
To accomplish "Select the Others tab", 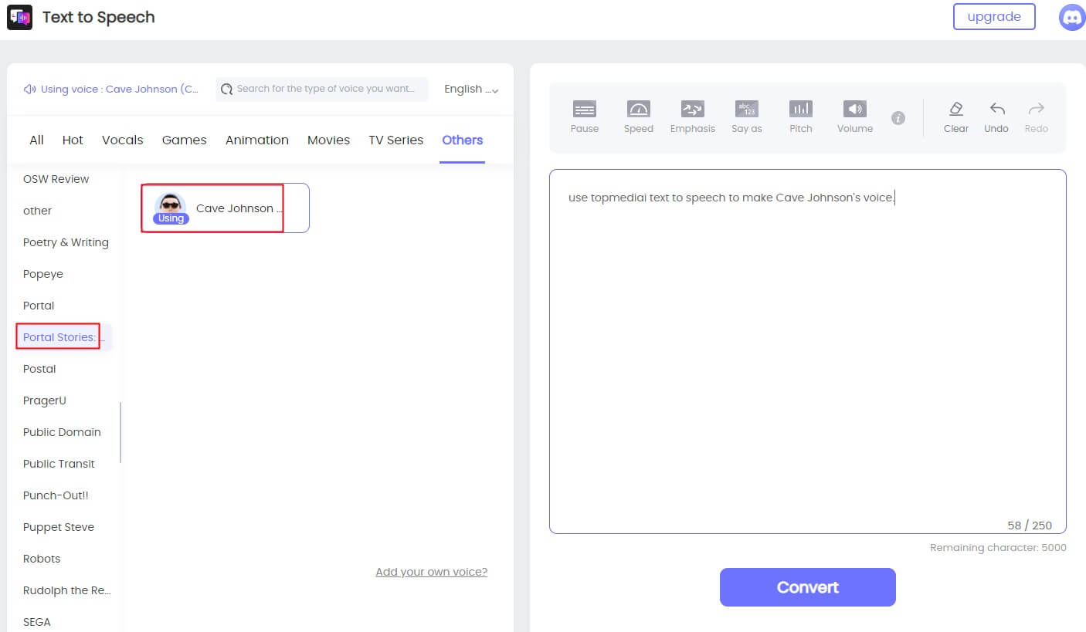I will click(462, 140).
